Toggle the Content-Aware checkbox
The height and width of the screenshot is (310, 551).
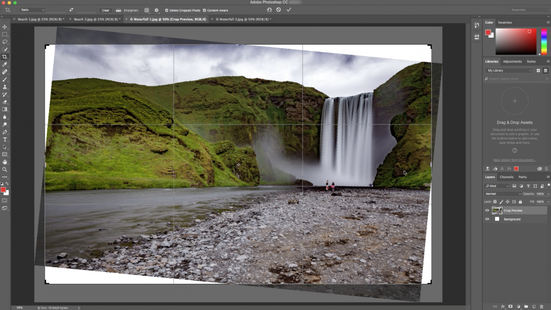point(205,10)
